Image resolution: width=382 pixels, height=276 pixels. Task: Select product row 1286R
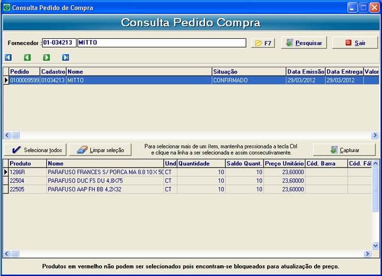click(x=188, y=172)
